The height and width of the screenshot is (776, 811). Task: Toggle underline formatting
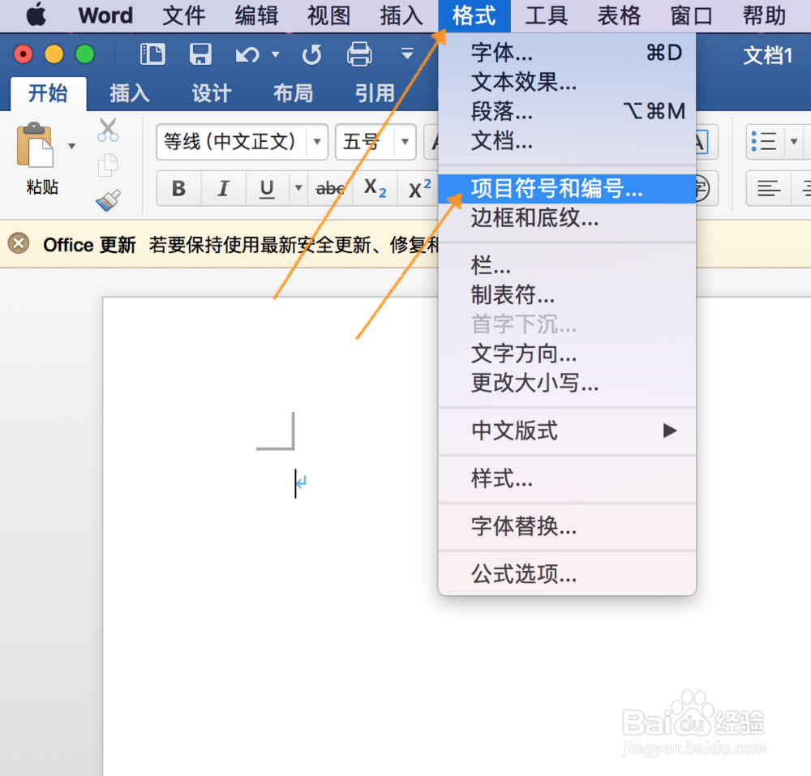click(267, 189)
